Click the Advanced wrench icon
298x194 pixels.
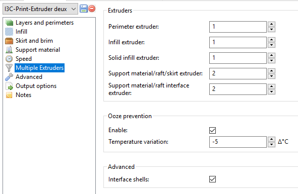click(x=9, y=77)
